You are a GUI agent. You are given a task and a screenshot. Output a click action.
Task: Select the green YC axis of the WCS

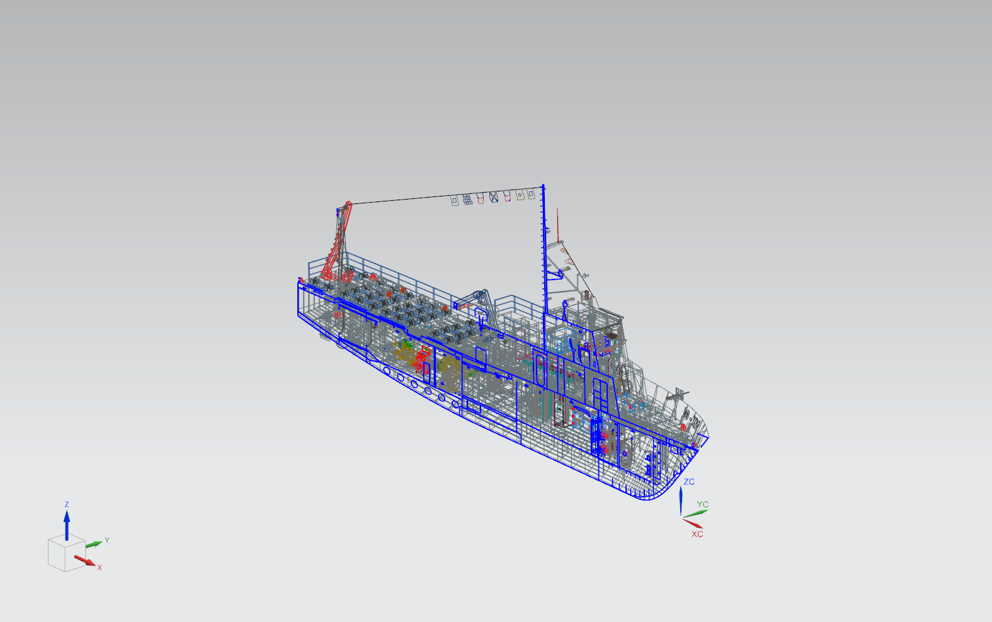click(696, 514)
